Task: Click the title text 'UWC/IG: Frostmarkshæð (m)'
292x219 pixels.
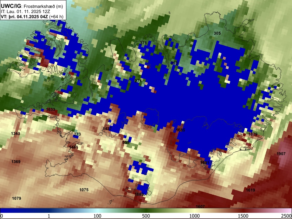Action: [32, 6]
